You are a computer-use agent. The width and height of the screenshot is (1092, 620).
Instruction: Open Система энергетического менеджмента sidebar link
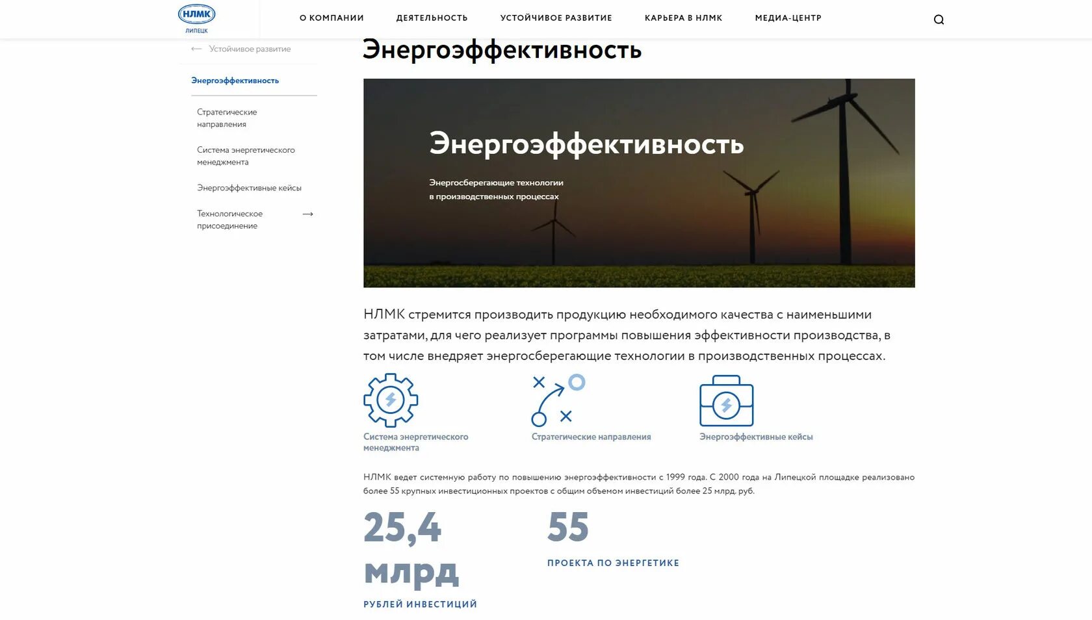[x=246, y=156]
